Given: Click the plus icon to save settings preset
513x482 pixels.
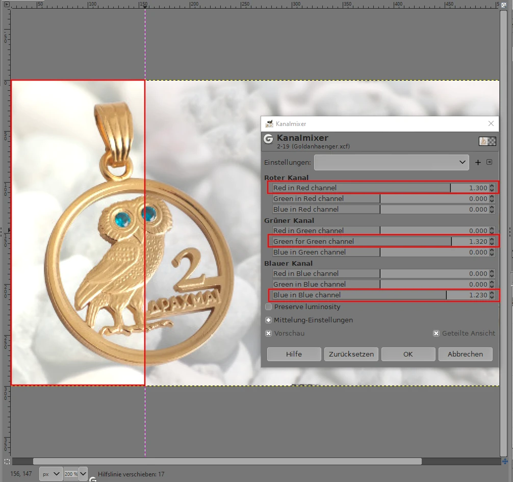Looking at the screenshot, I should (478, 163).
